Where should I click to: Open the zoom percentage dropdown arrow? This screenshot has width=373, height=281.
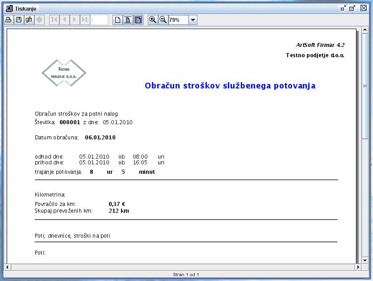(193, 20)
